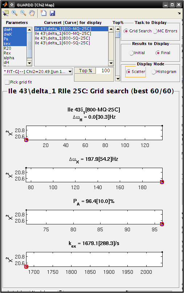The width and height of the screenshot is (184, 293).
Task: Click the Parameters list scrollbar thumb
Action: click(29, 45)
